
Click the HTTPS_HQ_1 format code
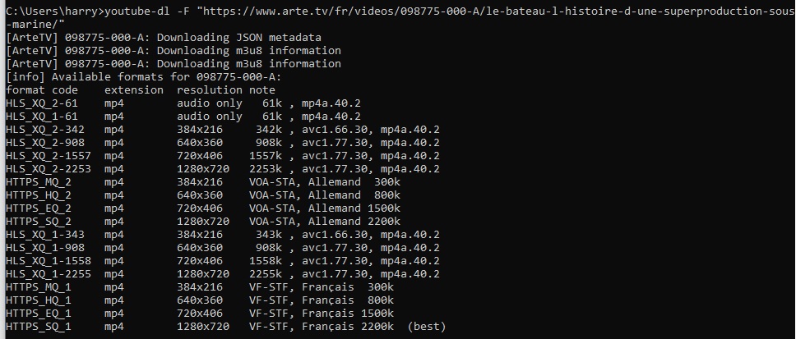(x=39, y=300)
